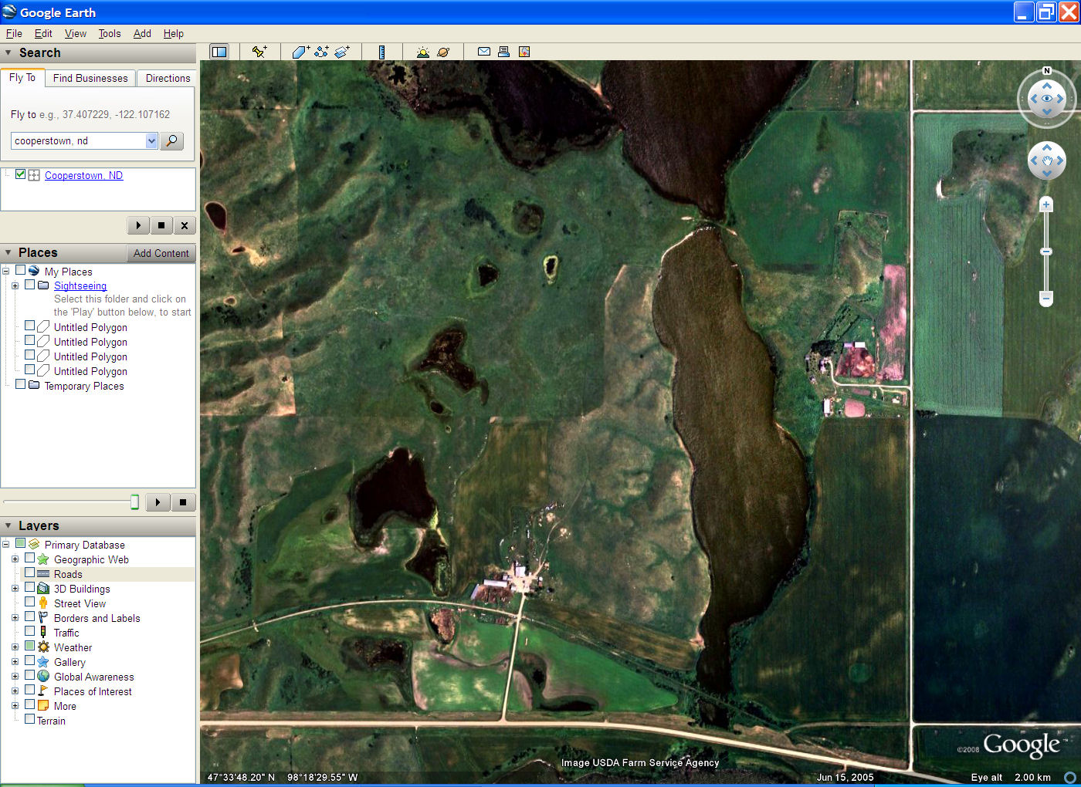Image resolution: width=1081 pixels, height=787 pixels.
Task: Switch to Sky mode with planet icon
Action: pos(443,52)
